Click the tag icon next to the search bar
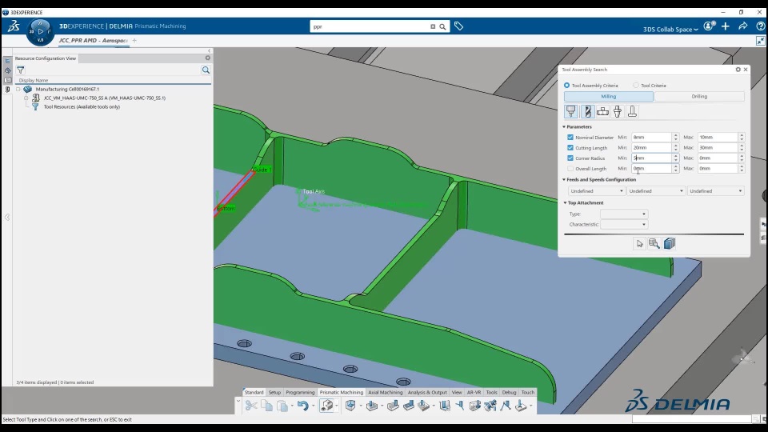Screen dimensions: 768x432 (458, 26)
